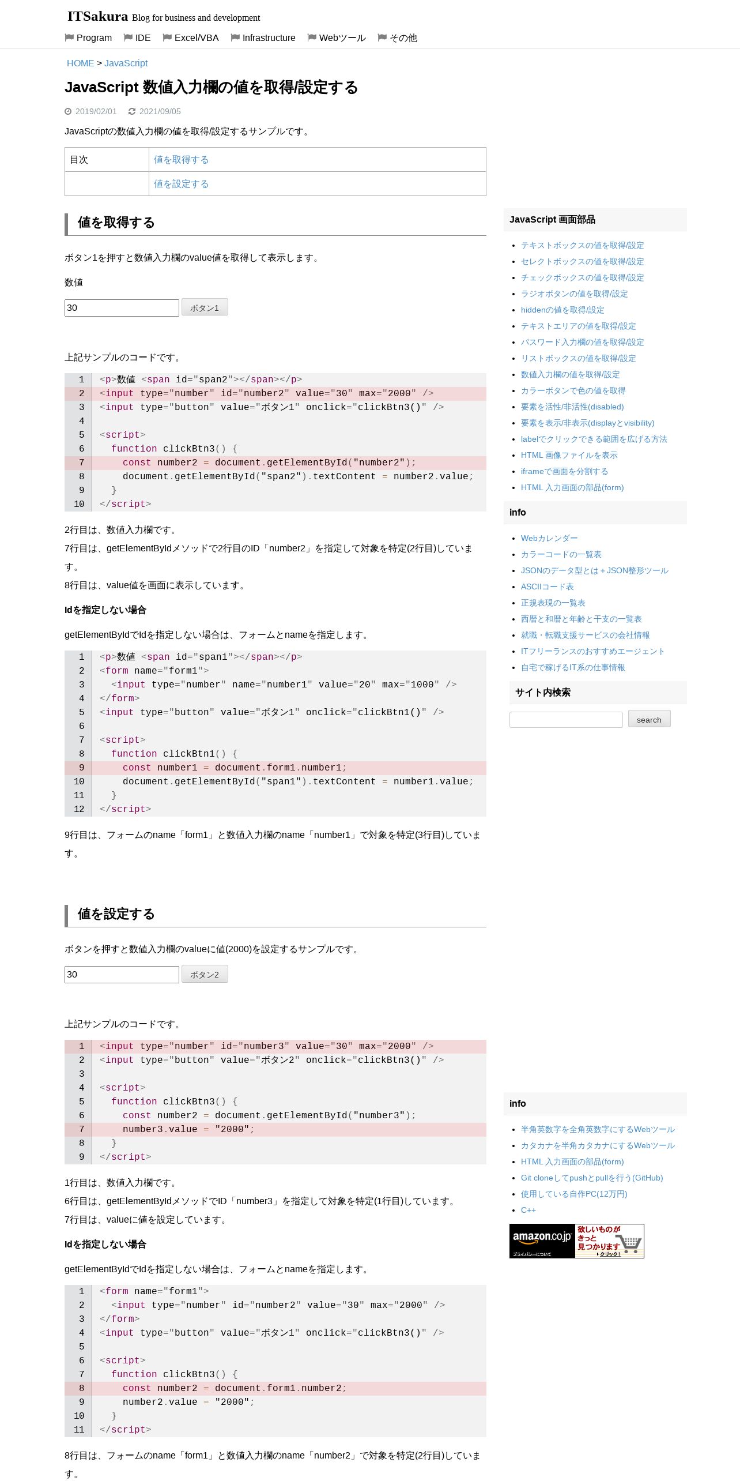Open 使用している自作PC(12万円) link
The height and width of the screenshot is (1481, 740).
(x=574, y=1194)
